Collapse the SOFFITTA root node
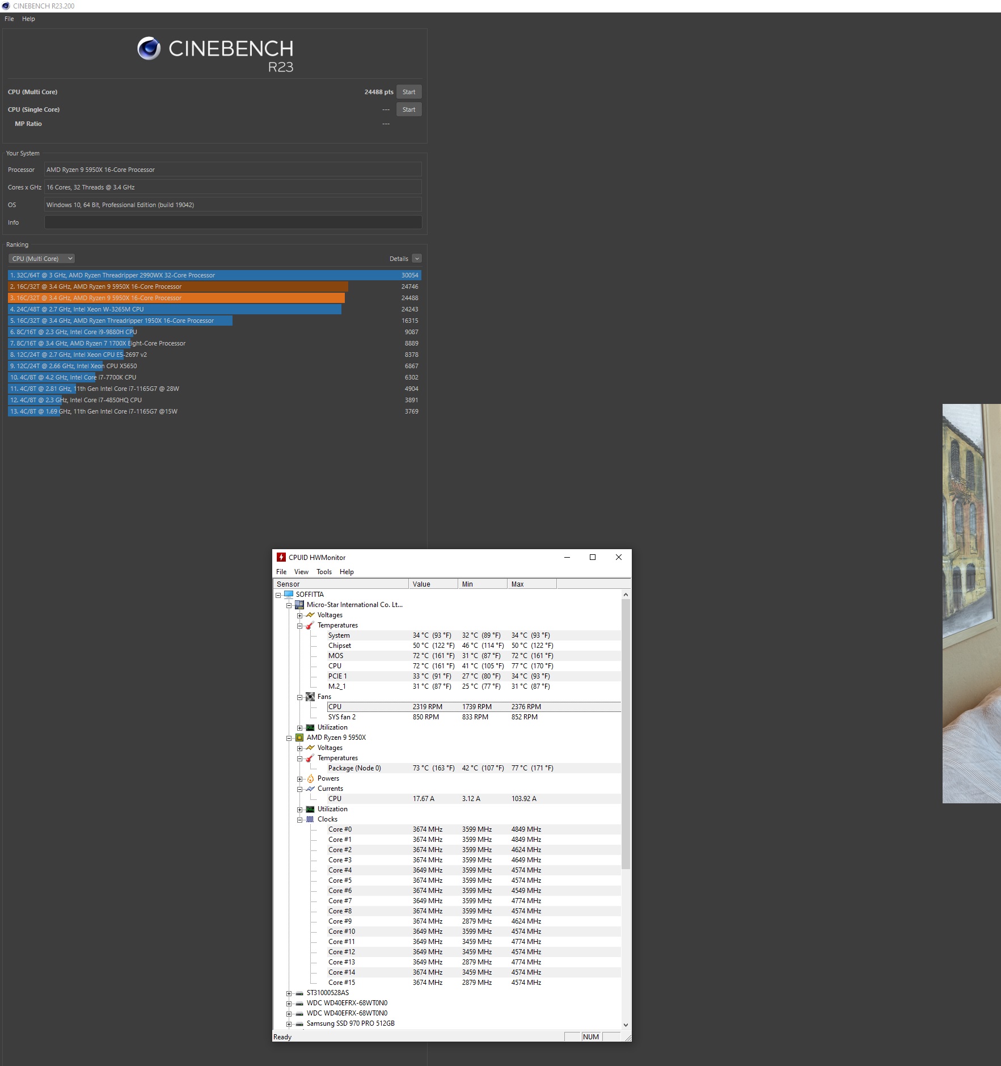 coord(278,595)
